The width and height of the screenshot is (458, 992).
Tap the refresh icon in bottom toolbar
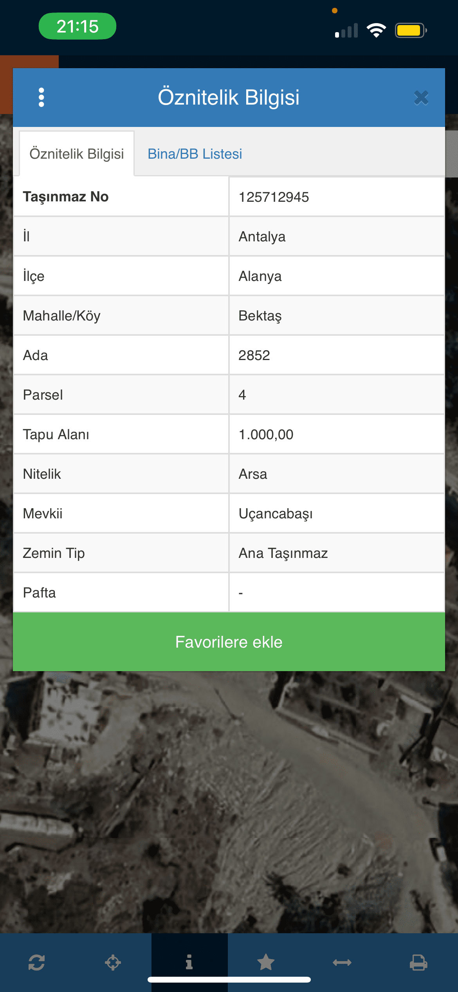click(x=36, y=962)
